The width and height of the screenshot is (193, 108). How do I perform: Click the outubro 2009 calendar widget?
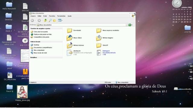click(182, 15)
